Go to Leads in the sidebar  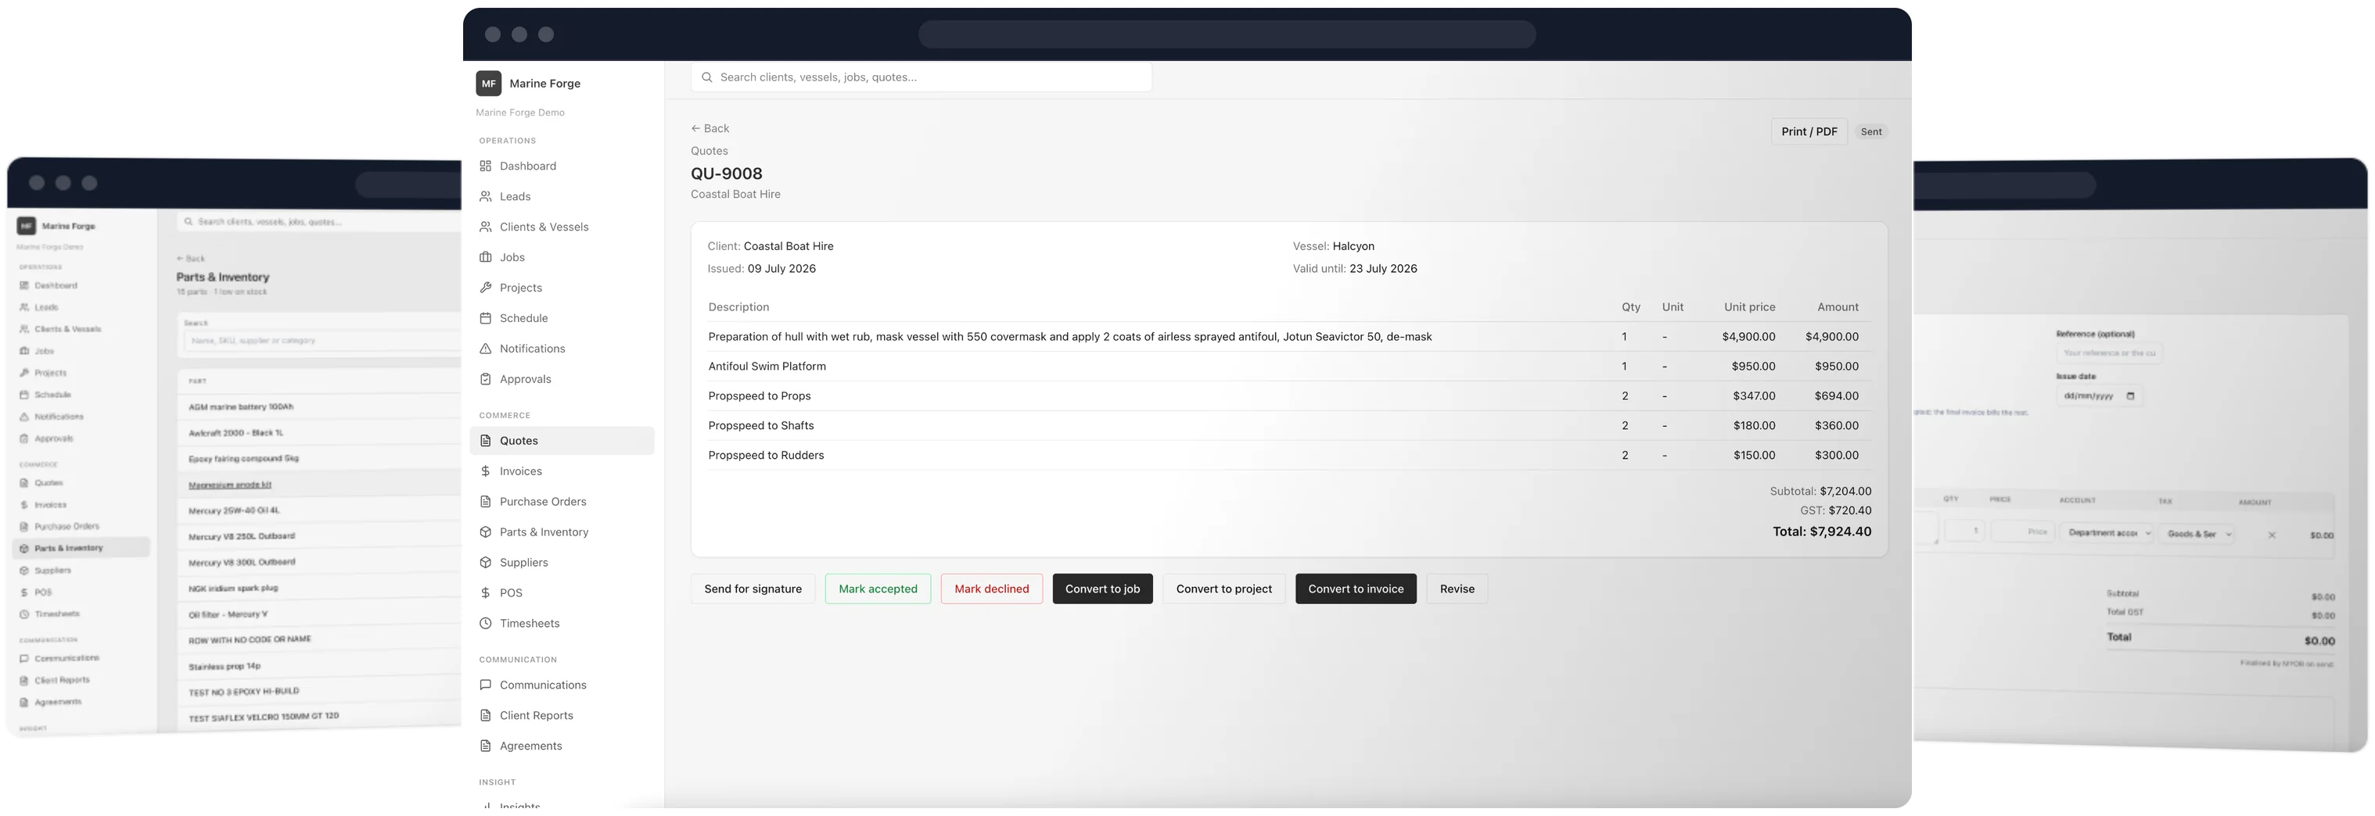click(x=562, y=196)
